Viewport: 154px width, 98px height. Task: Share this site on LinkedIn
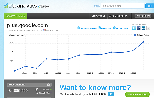(143, 28)
